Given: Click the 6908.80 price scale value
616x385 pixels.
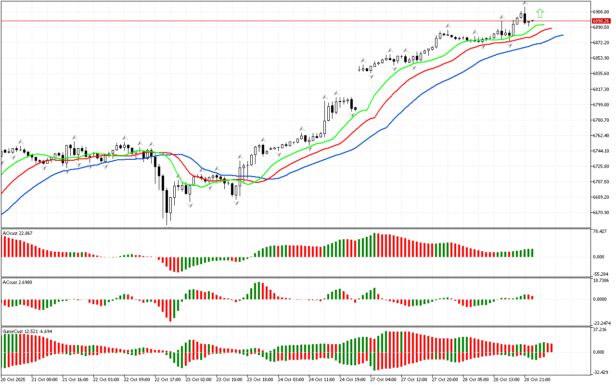Looking at the screenshot, I should [601, 12].
